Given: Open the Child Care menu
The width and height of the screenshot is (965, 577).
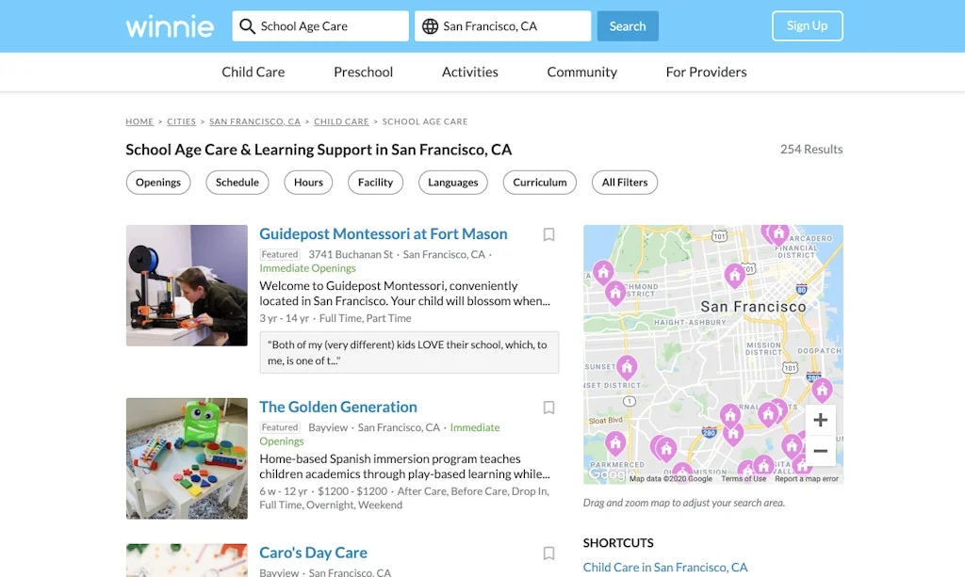Looking at the screenshot, I should pos(253,72).
